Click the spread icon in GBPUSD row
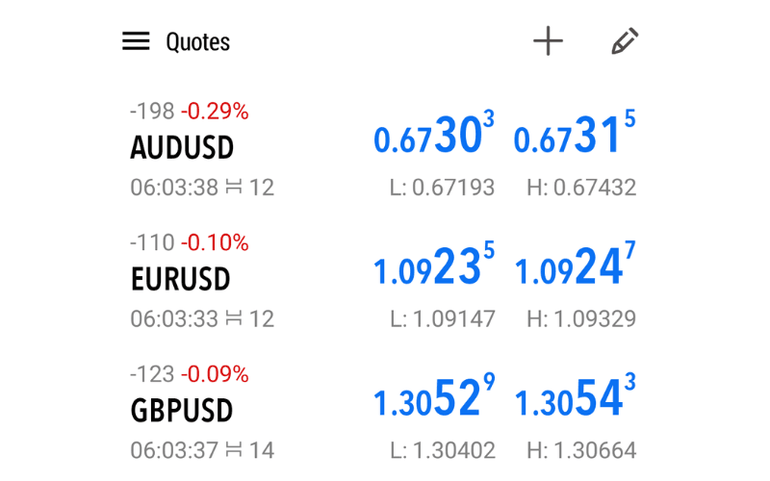This screenshot has width=770, height=481. tap(233, 449)
